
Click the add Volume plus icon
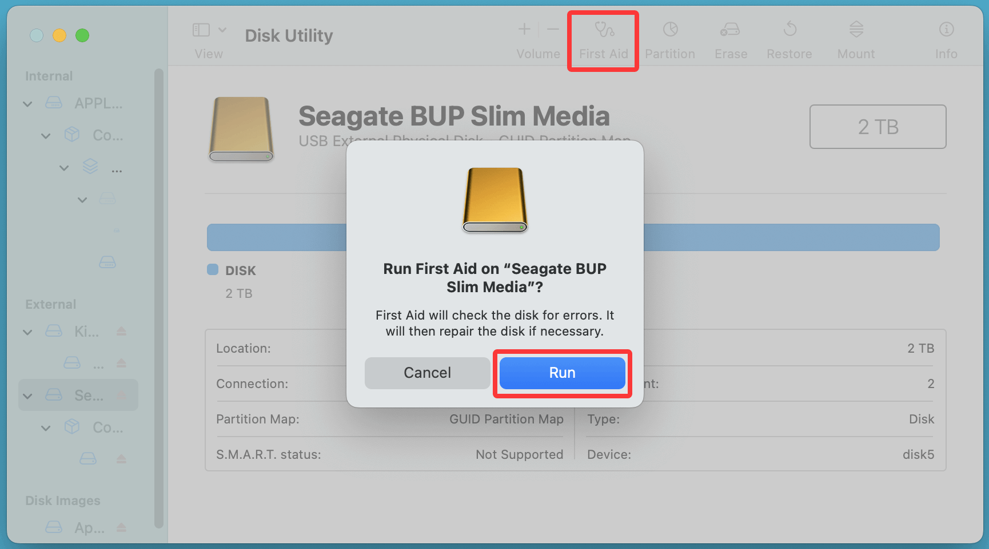point(524,29)
